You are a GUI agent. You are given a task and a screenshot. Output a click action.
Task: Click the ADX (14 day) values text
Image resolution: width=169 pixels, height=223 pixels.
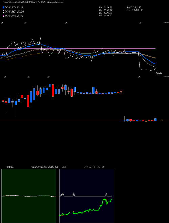[94, 167]
